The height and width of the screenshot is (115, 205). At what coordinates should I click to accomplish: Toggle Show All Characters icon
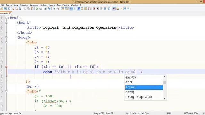(75, 9)
